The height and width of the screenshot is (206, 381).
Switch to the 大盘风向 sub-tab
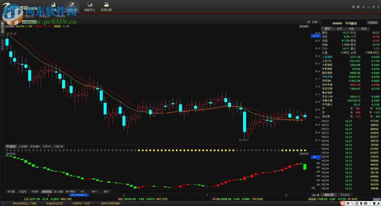(x=29, y=16)
